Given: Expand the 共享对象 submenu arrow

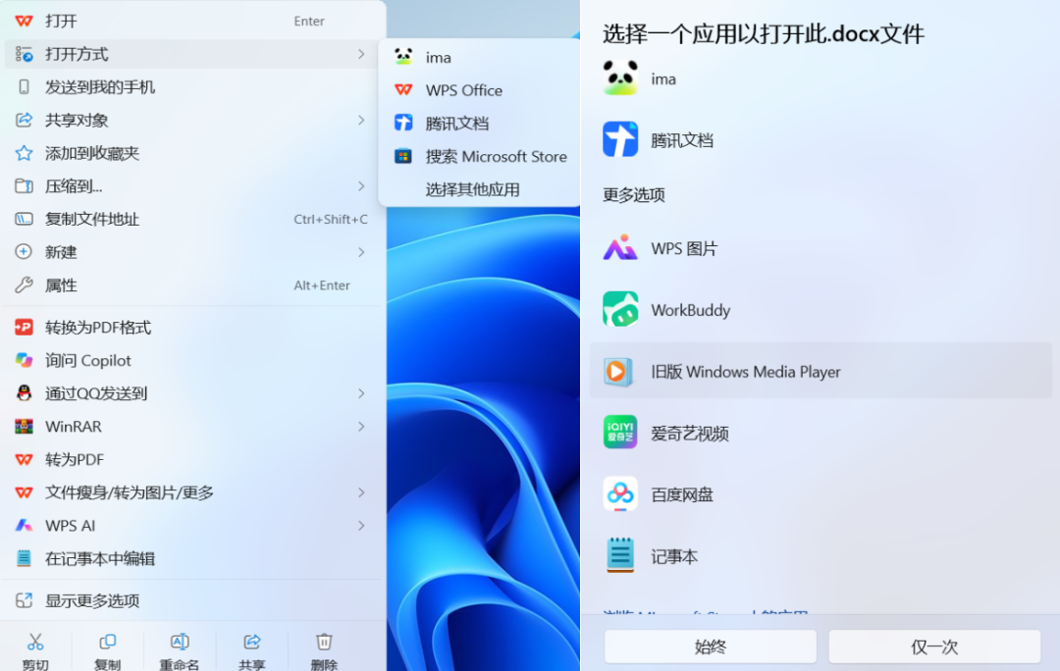Looking at the screenshot, I should 361,121.
